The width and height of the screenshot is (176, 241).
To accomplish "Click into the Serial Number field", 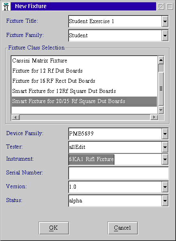I will [x=118, y=173].
